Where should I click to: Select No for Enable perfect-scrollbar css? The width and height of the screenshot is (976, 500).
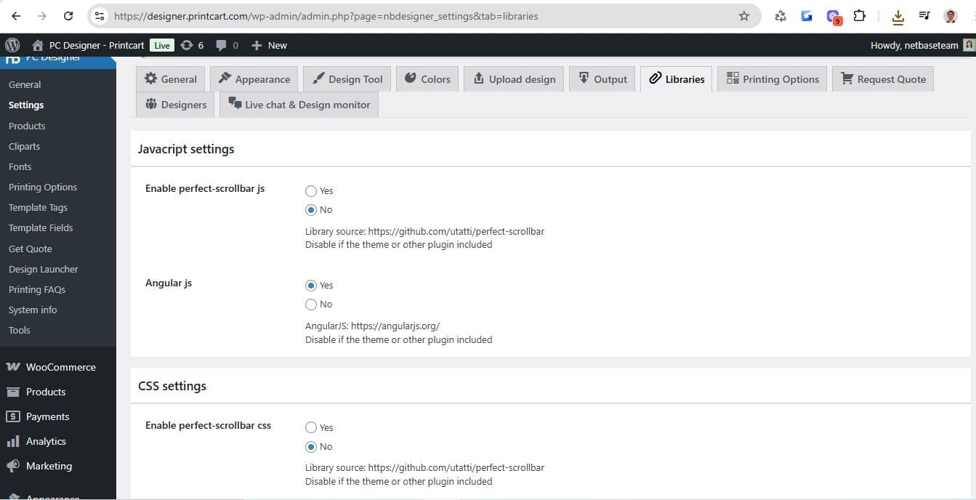pyautogui.click(x=311, y=447)
